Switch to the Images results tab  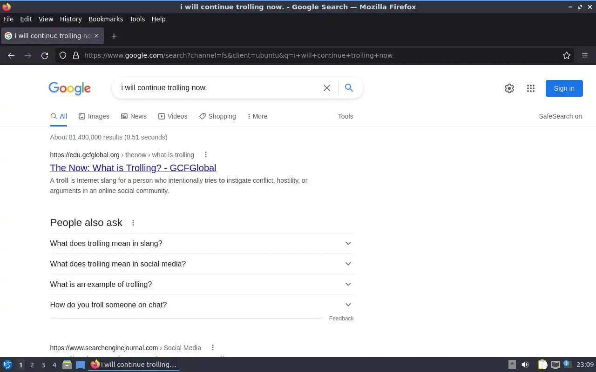[94, 116]
